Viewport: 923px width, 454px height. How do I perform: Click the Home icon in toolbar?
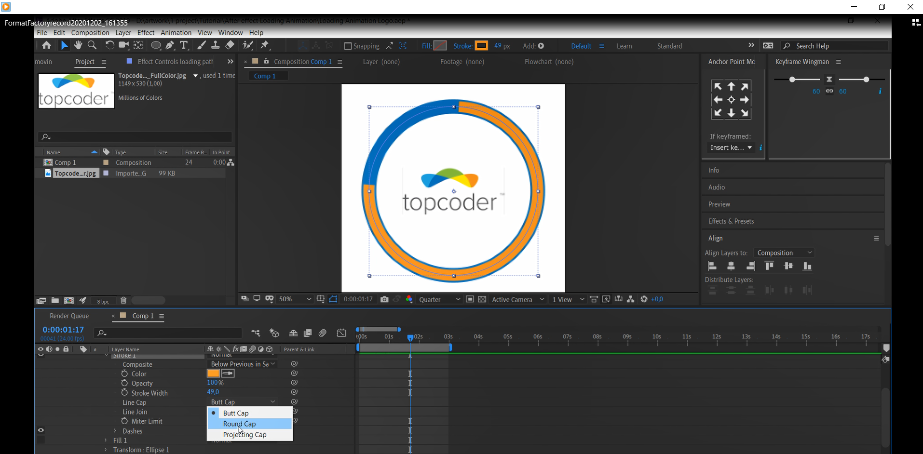coord(46,45)
